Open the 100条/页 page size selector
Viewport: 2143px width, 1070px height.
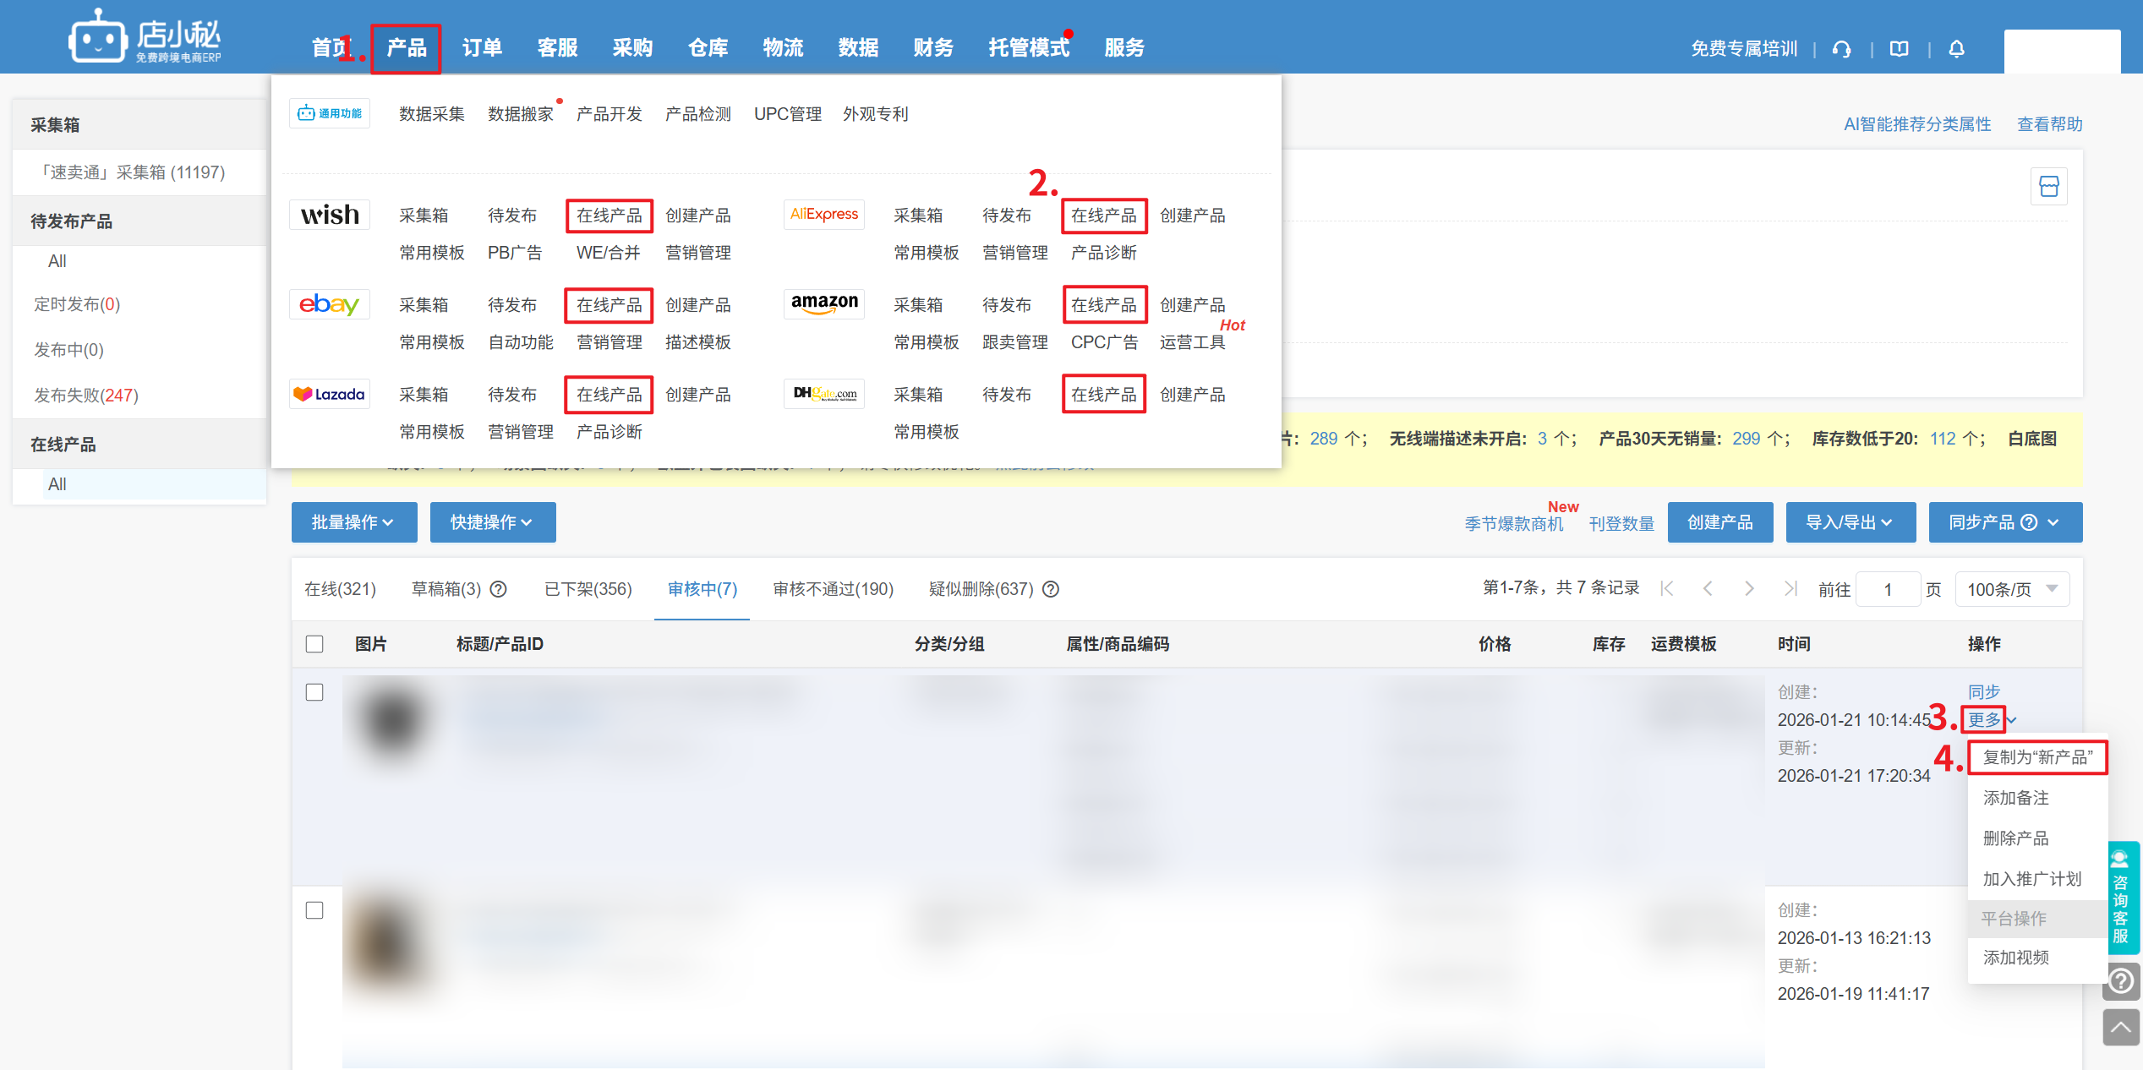(2011, 589)
